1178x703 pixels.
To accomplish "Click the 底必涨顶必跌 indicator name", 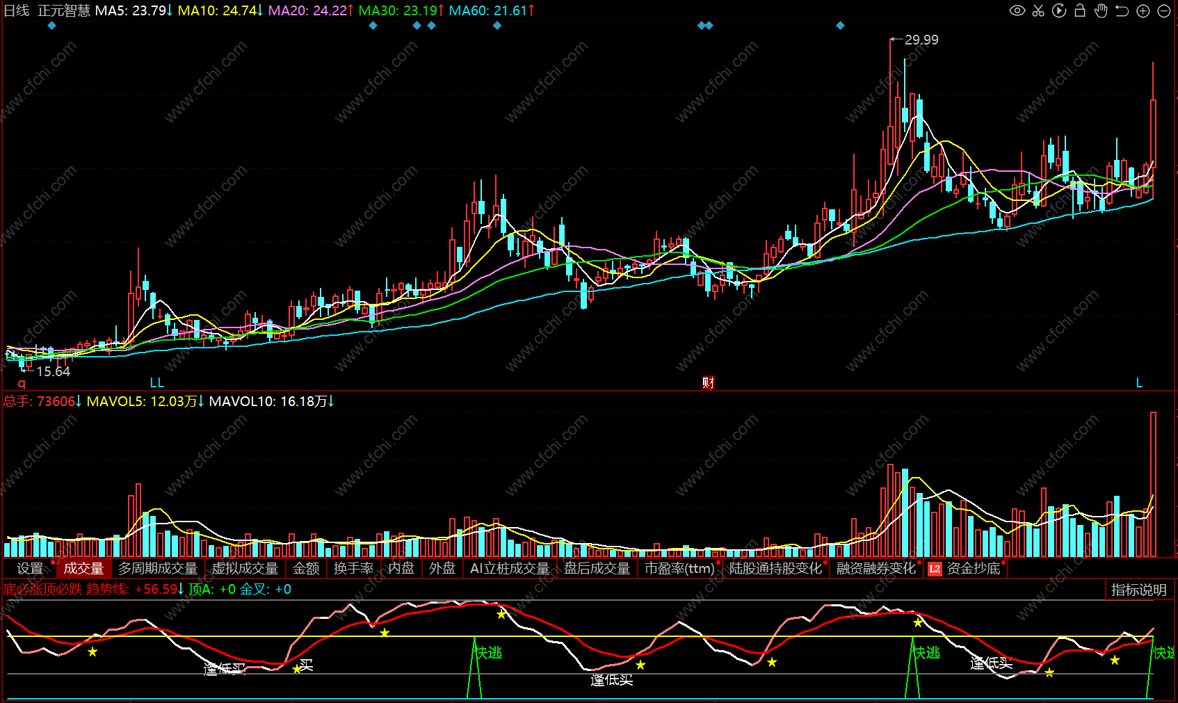I will [43, 589].
